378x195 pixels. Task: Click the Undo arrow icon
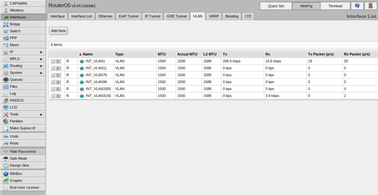point(6,136)
